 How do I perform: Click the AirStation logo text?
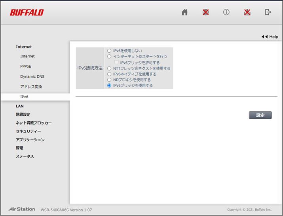[x=22, y=209]
